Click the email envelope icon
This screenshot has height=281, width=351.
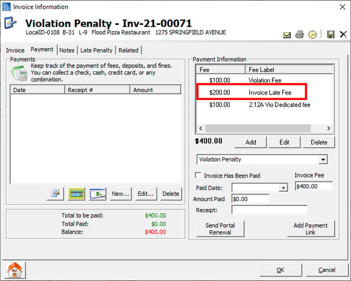287,35
